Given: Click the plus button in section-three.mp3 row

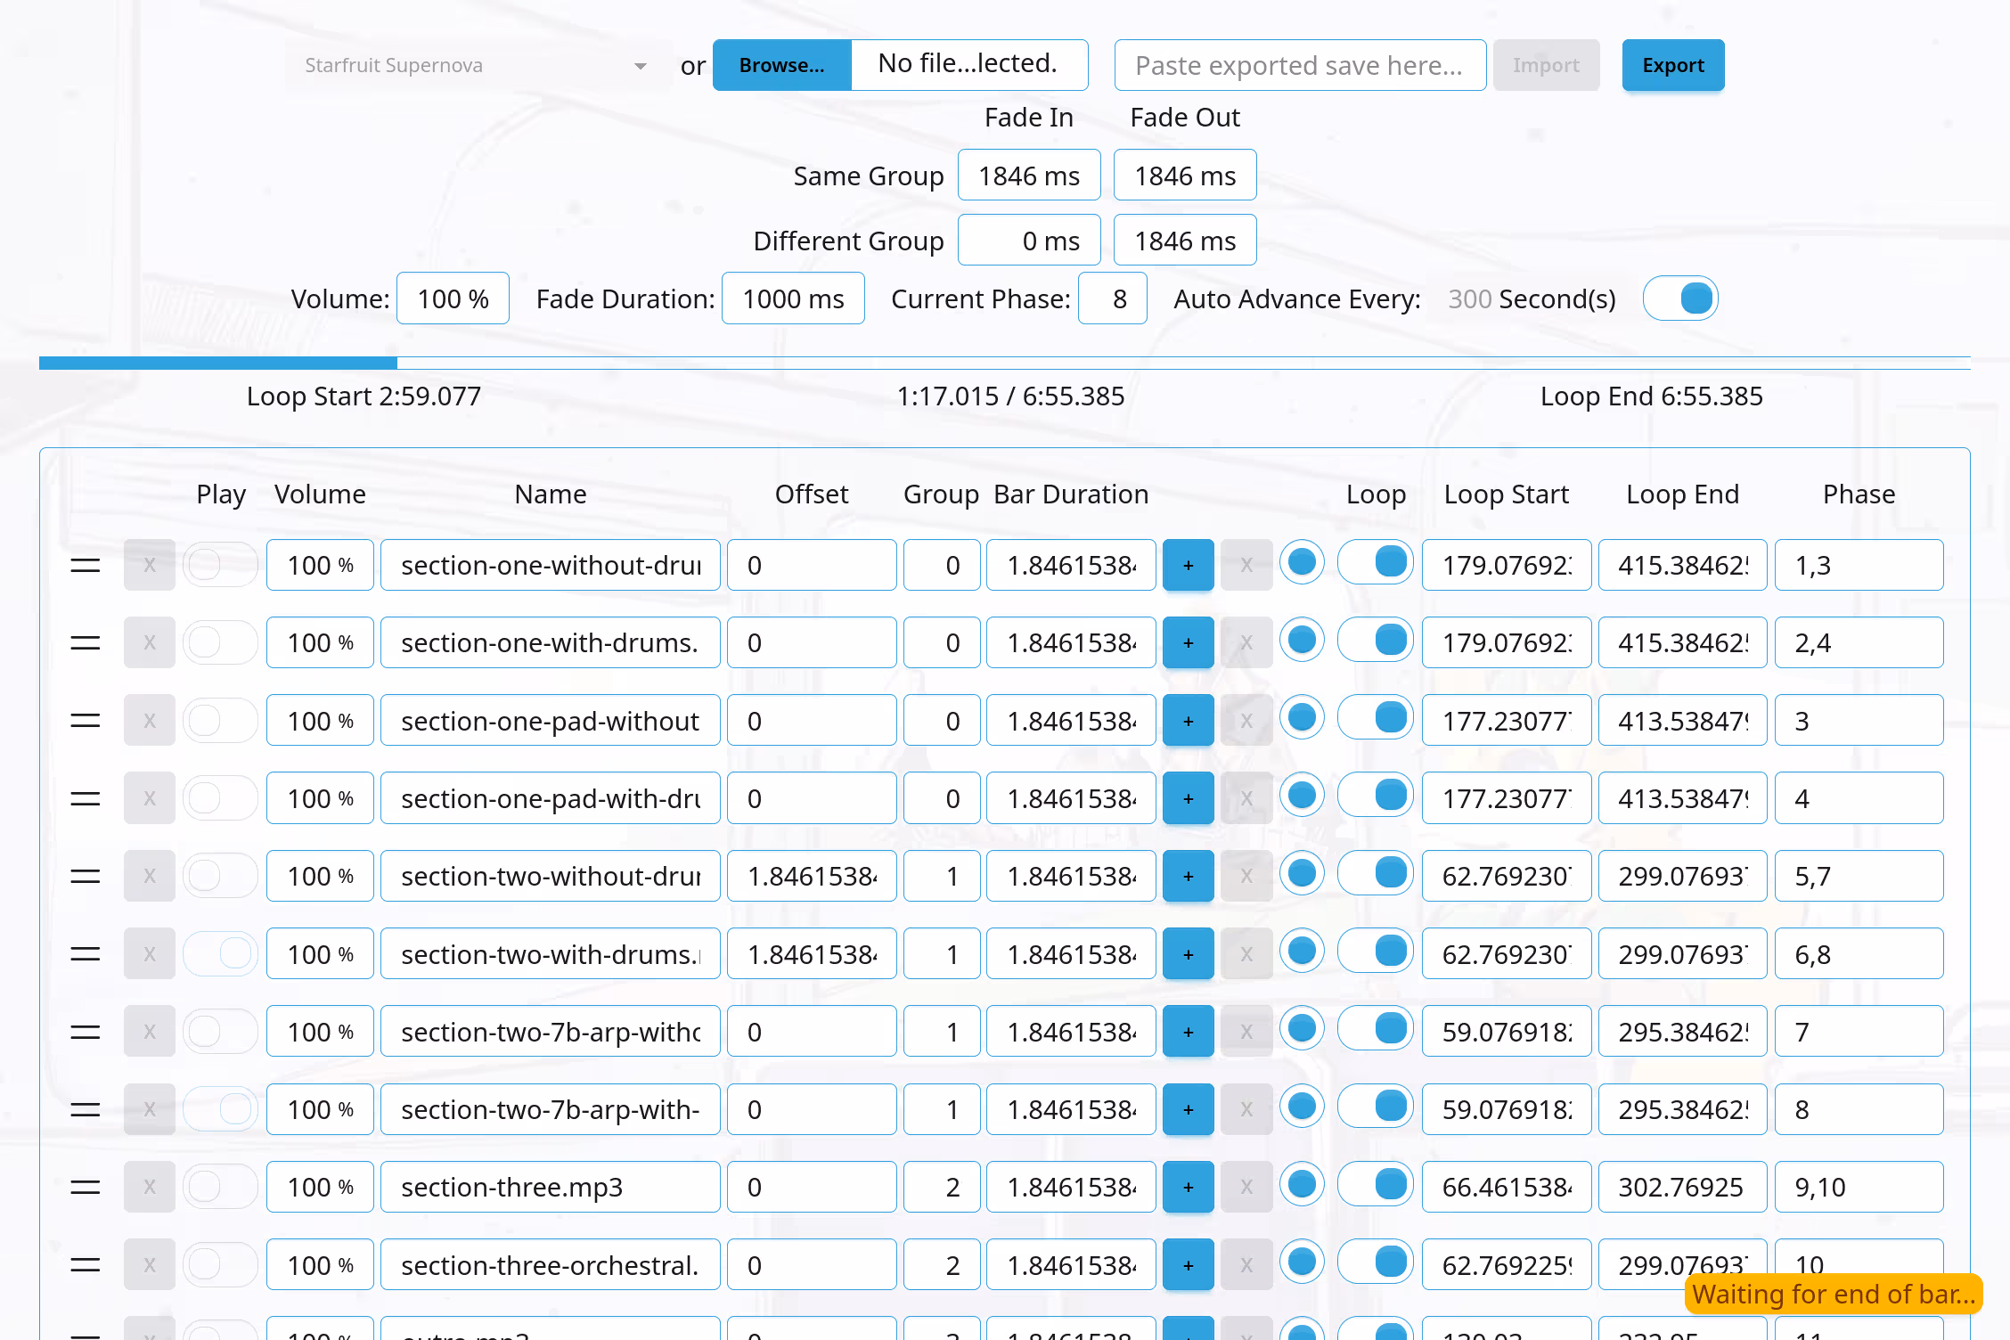Looking at the screenshot, I should tap(1188, 1187).
